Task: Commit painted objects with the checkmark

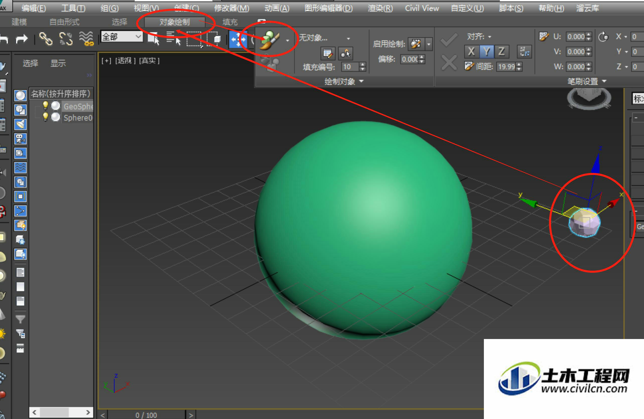Action: (449, 40)
